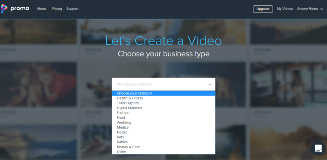The height and width of the screenshot is (160, 327).
Task: Open the chat support bubble icon
Action: [318, 148]
